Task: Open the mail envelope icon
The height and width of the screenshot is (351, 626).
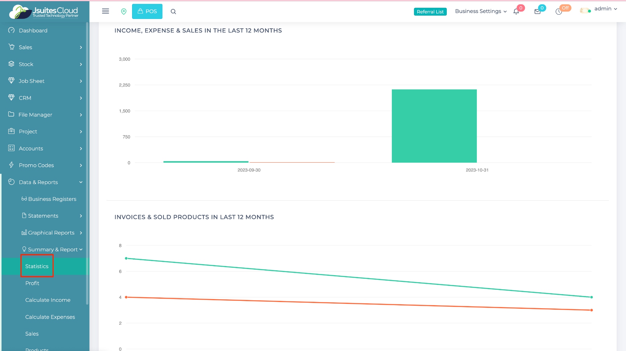Action: pos(537,12)
